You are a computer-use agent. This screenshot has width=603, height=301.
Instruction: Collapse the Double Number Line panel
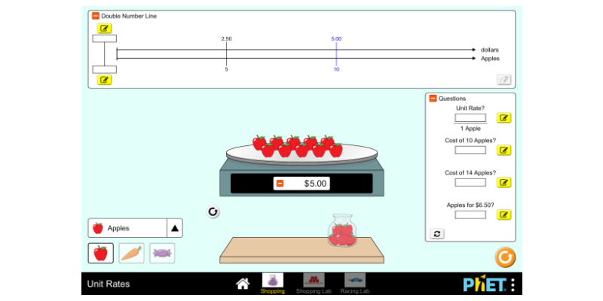click(x=95, y=16)
